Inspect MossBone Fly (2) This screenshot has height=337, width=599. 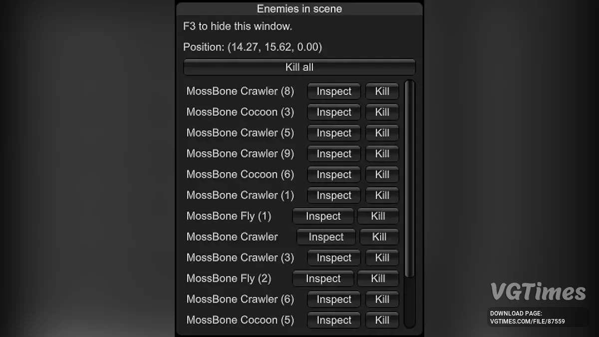[323, 279]
